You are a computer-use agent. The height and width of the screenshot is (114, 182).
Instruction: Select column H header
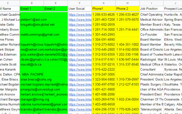[127, 3]
